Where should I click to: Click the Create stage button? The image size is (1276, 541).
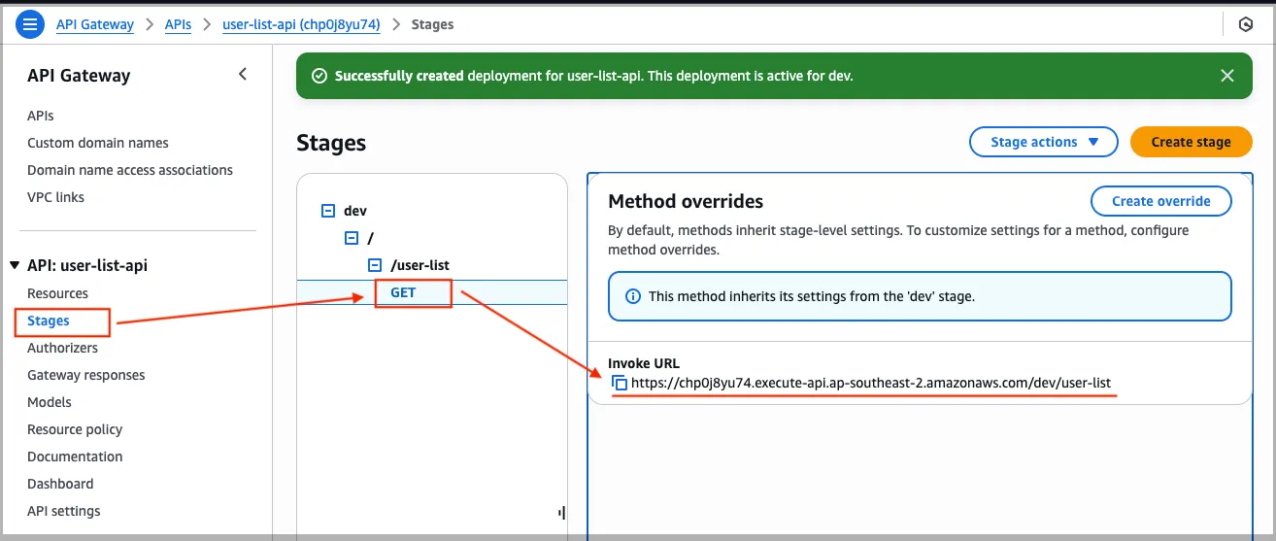[1191, 142]
